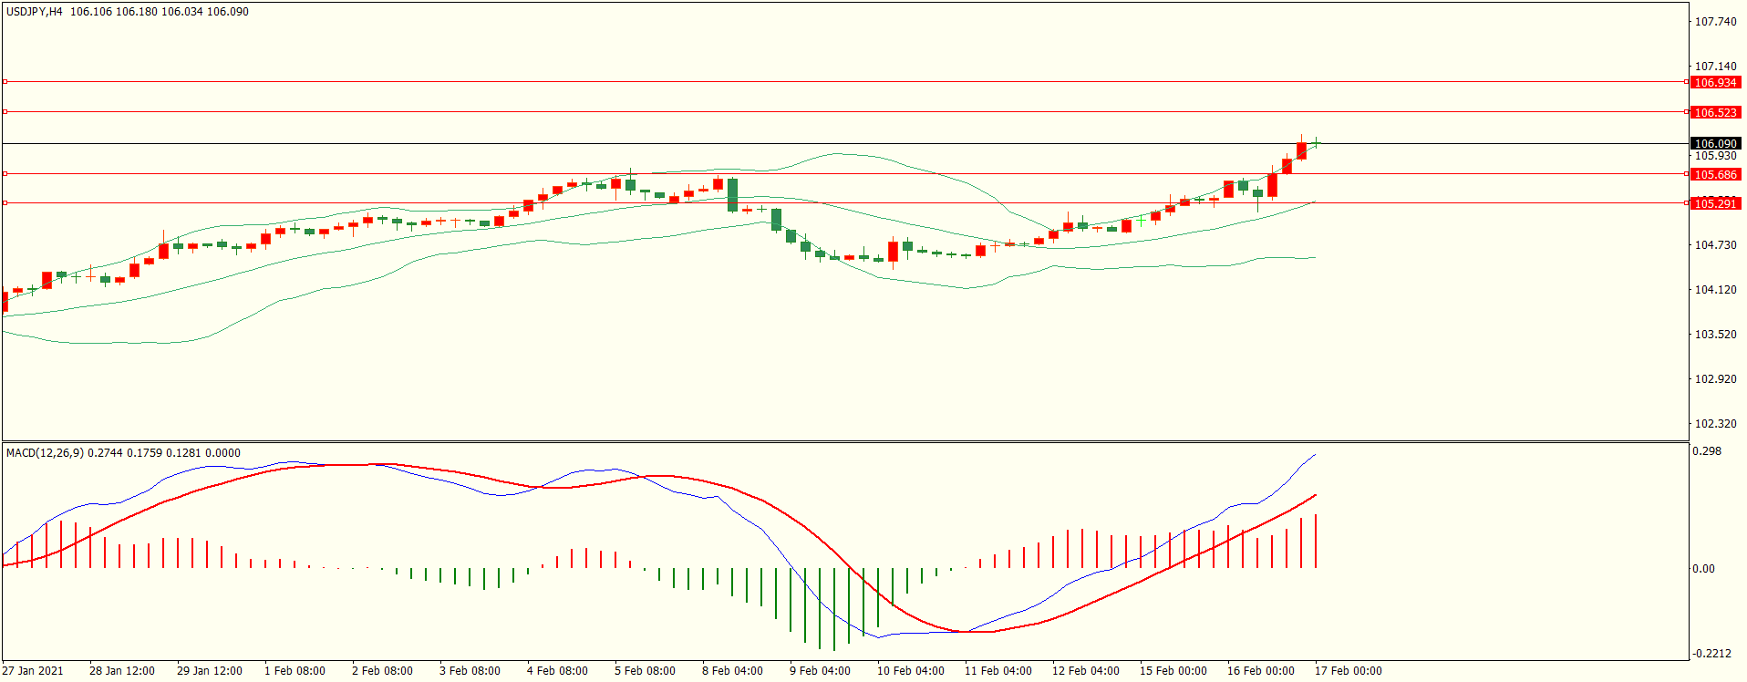Click the 28 Jan 12:00 time label
This screenshot has height=682, width=1747.
(x=122, y=671)
